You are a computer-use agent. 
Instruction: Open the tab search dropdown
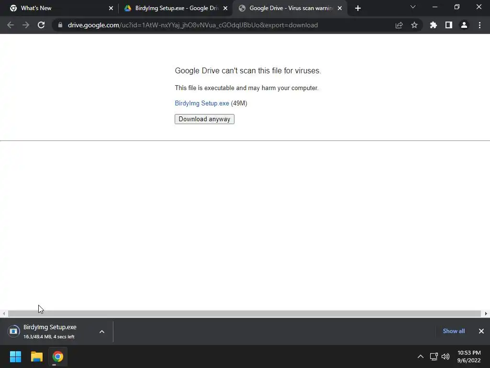413,7
